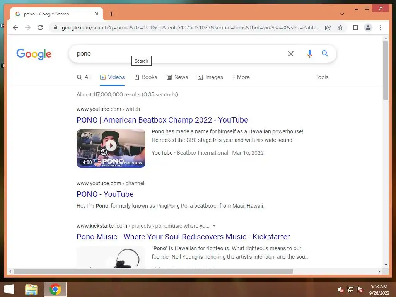The height and width of the screenshot is (297, 396).
Task: Open the side panel icon
Action: pyautogui.click(x=356, y=27)
